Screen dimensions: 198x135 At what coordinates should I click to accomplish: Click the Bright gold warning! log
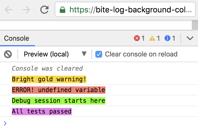(x=49, y=79)
